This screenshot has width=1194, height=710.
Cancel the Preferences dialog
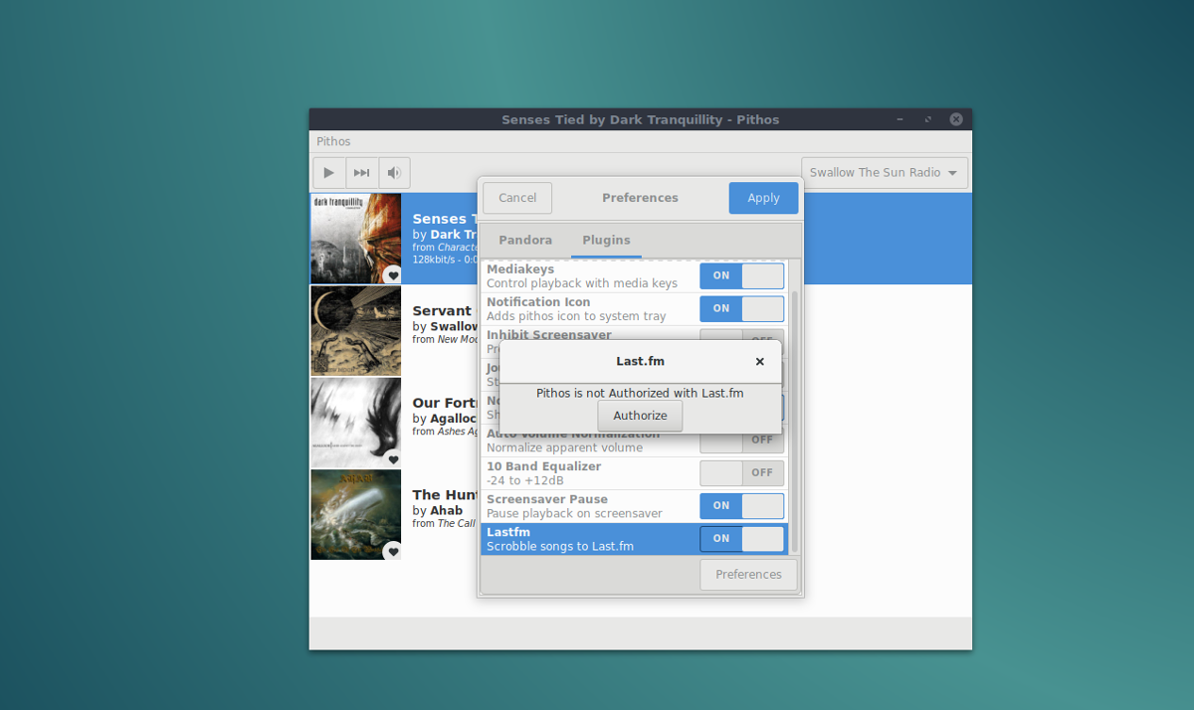(x=517, y=198)
